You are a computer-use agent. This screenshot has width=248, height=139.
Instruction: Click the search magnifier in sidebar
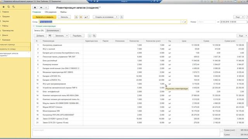[x=14, y=7]
